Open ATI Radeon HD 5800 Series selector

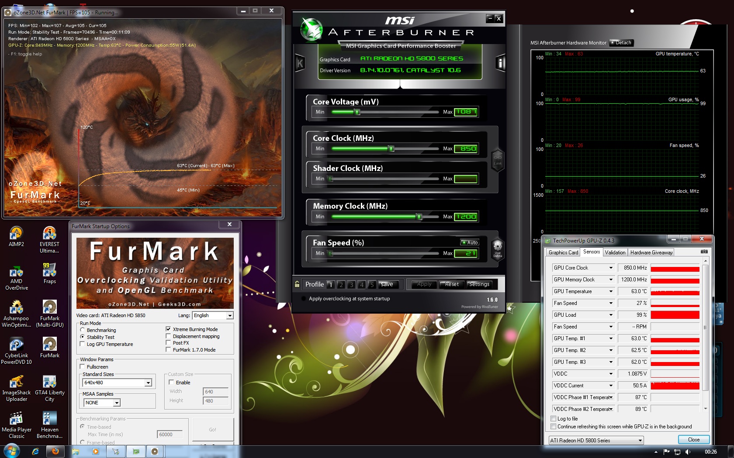point(596,441)
